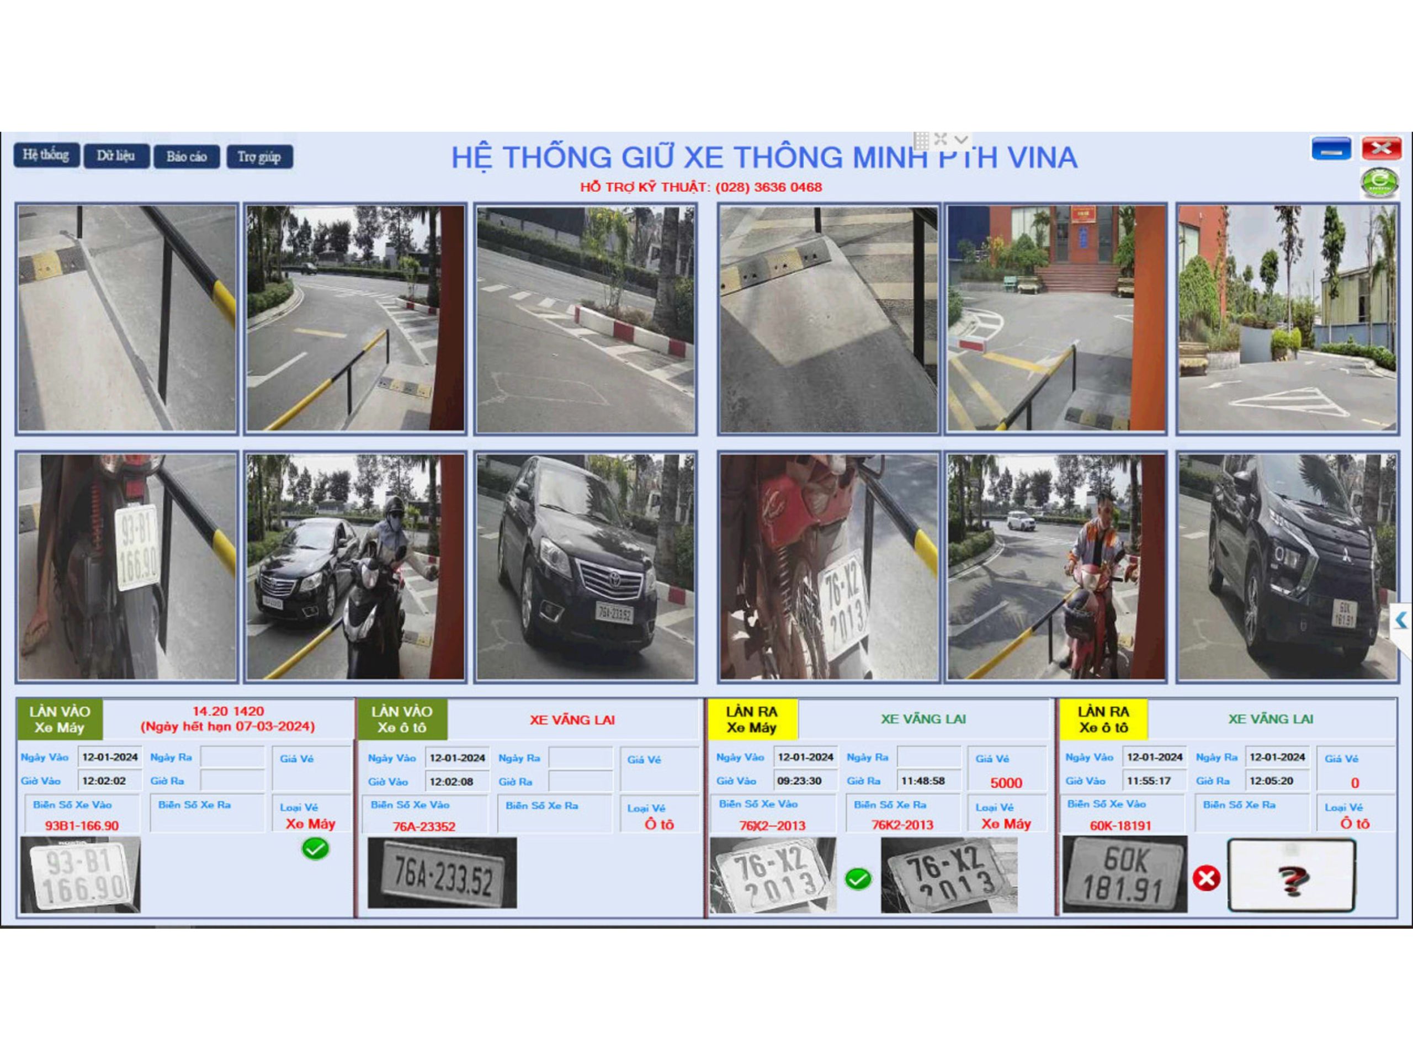The width and height of the screenshot is (1413, 1060).
Task: Select live camera showing red building entrance
Action: (1056, 319)
